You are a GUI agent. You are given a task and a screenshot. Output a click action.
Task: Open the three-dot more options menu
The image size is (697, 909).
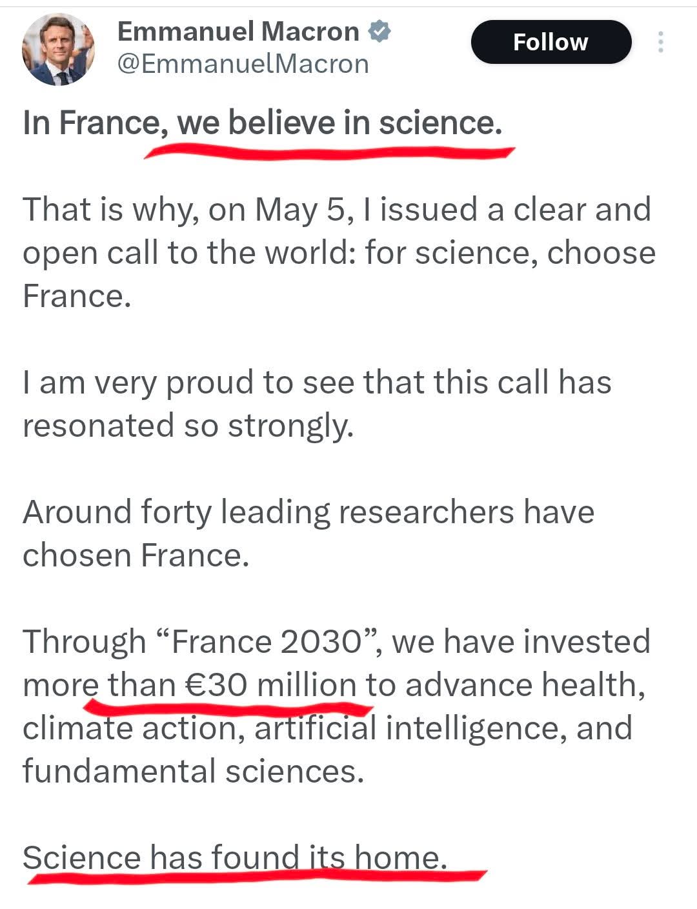660,43
